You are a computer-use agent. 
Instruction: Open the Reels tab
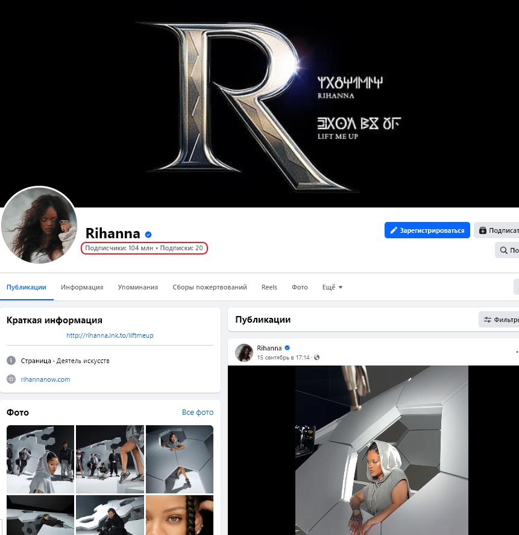click(x=269, y=287)
